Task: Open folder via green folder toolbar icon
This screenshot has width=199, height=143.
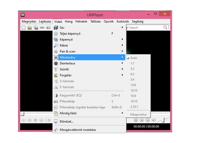Action: [x=30, y=28]
